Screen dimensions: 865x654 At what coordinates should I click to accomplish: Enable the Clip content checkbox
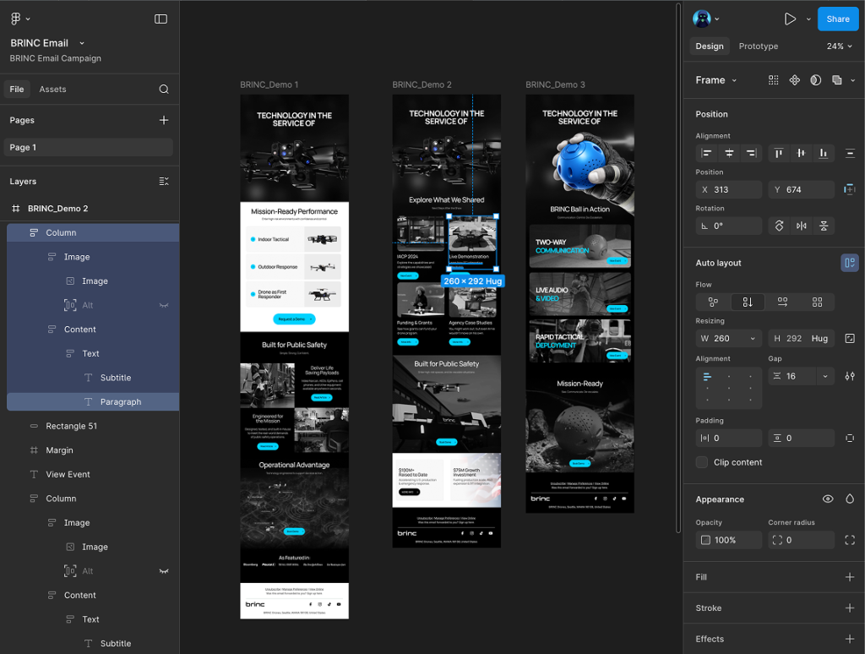tap(702, 462)
